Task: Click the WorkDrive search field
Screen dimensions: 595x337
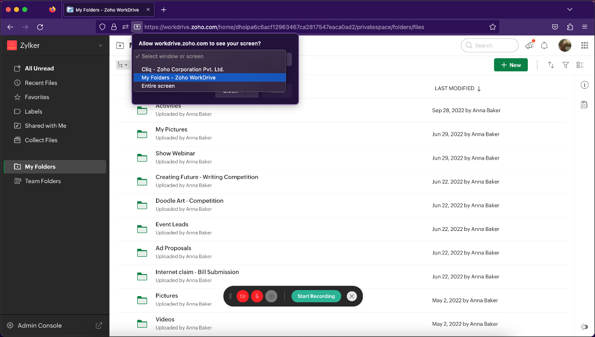Action: [x=490, y=46]
